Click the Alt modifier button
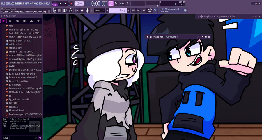Image resolution: width=262 pixels, height=140 pixels. pos(144,10)
